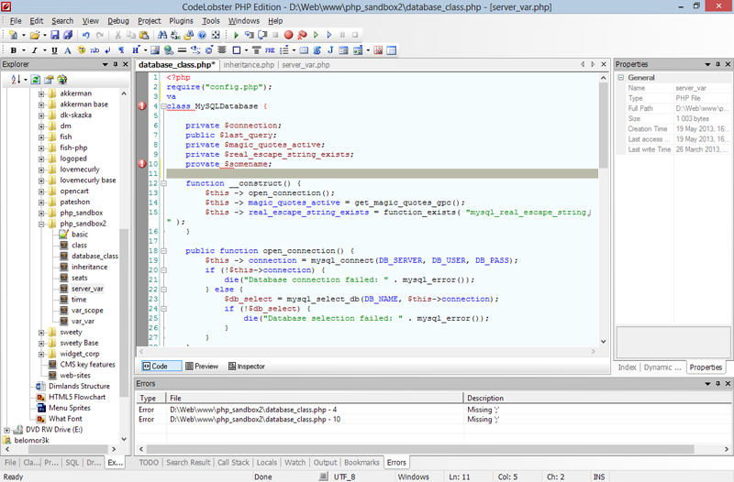
Task: Collapse the php_sandbox2 folder
Action: pos(41,223)
